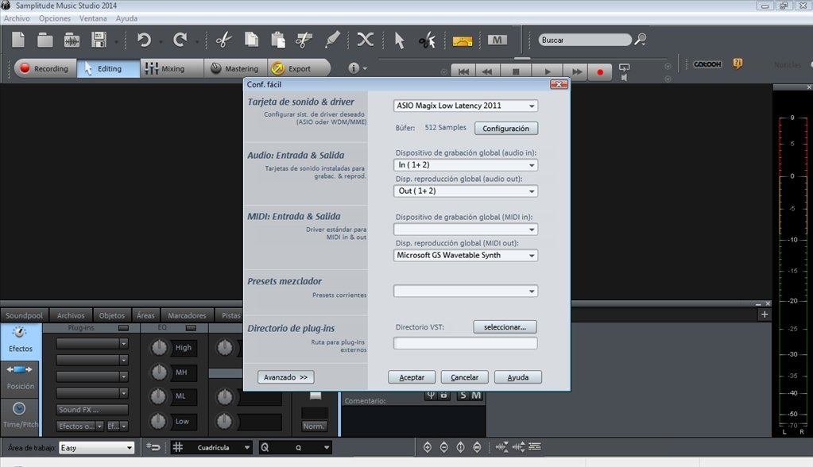Click the seleccionar... VST directory button
This screenshot has width=813, height=467.
pyautogui.click(x=505, y=327)
